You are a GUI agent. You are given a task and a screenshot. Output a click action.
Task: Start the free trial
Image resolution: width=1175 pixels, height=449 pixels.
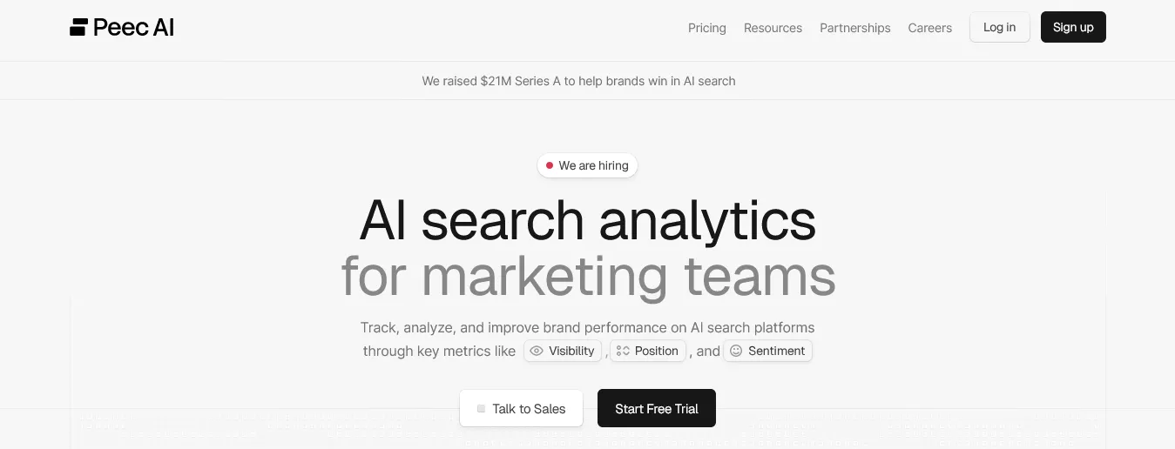(656, 409)
